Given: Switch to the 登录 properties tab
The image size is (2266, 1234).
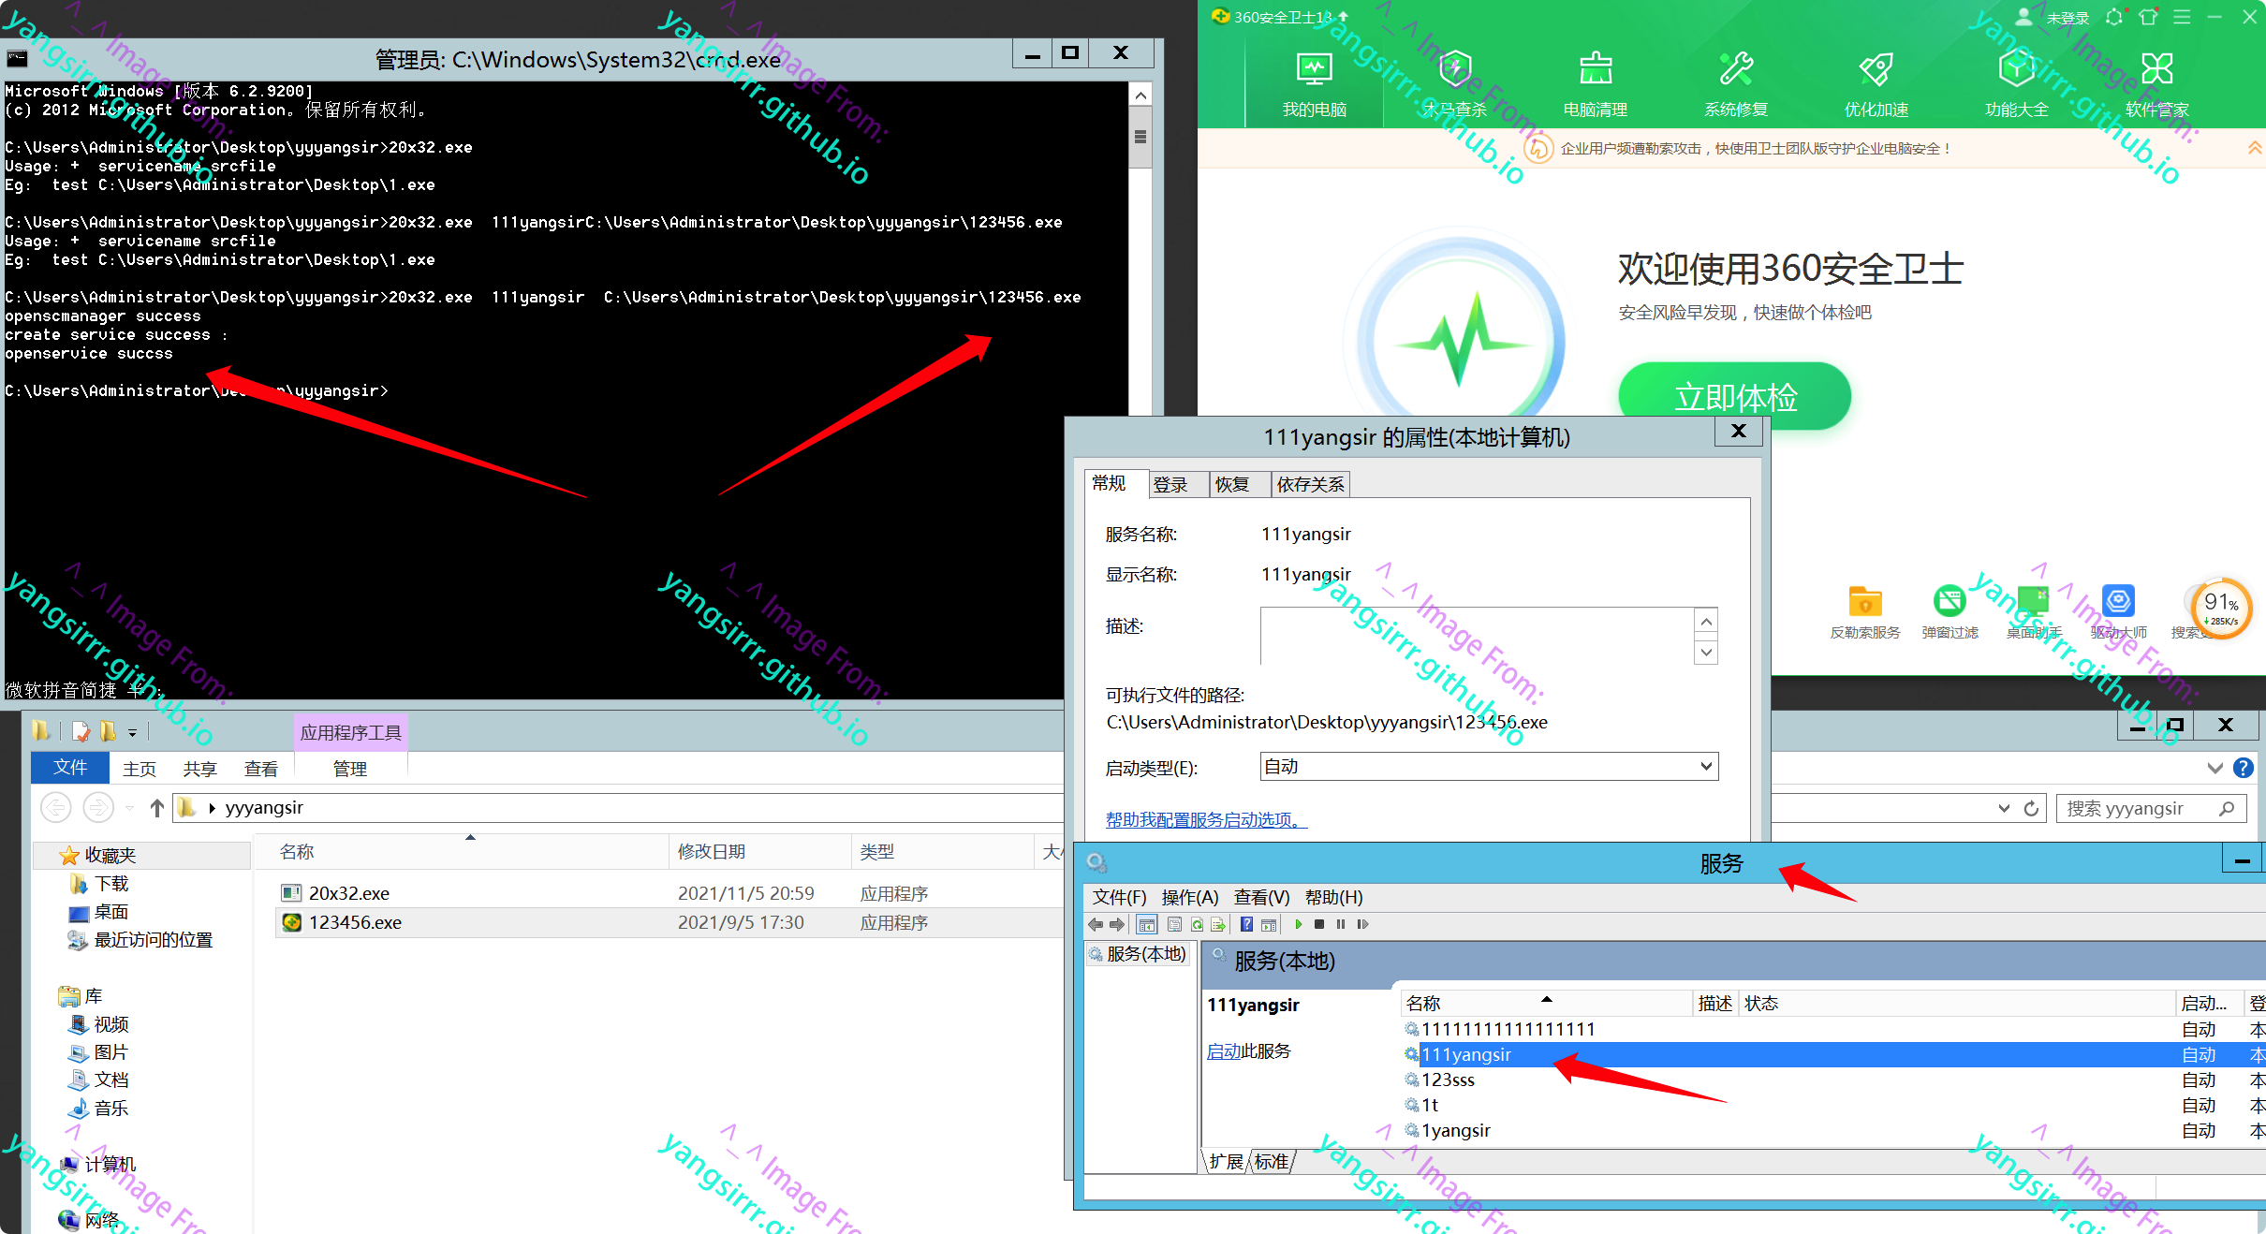Looking at the screenshot, I should click(1170, 484).
